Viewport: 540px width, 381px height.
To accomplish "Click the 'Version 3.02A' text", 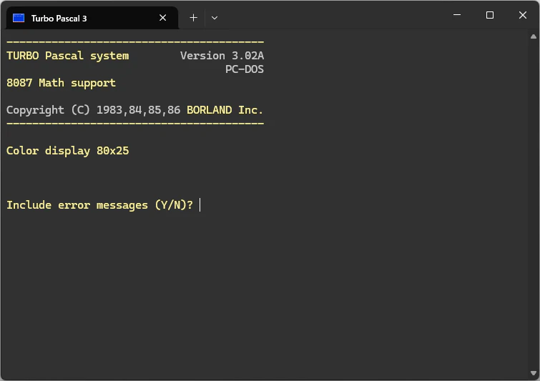I will coord(222,56).
